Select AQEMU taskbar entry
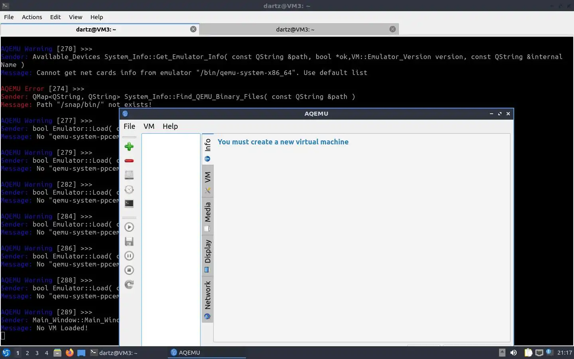The width and height of the screenshot is (574, 359). click(206, 353)
